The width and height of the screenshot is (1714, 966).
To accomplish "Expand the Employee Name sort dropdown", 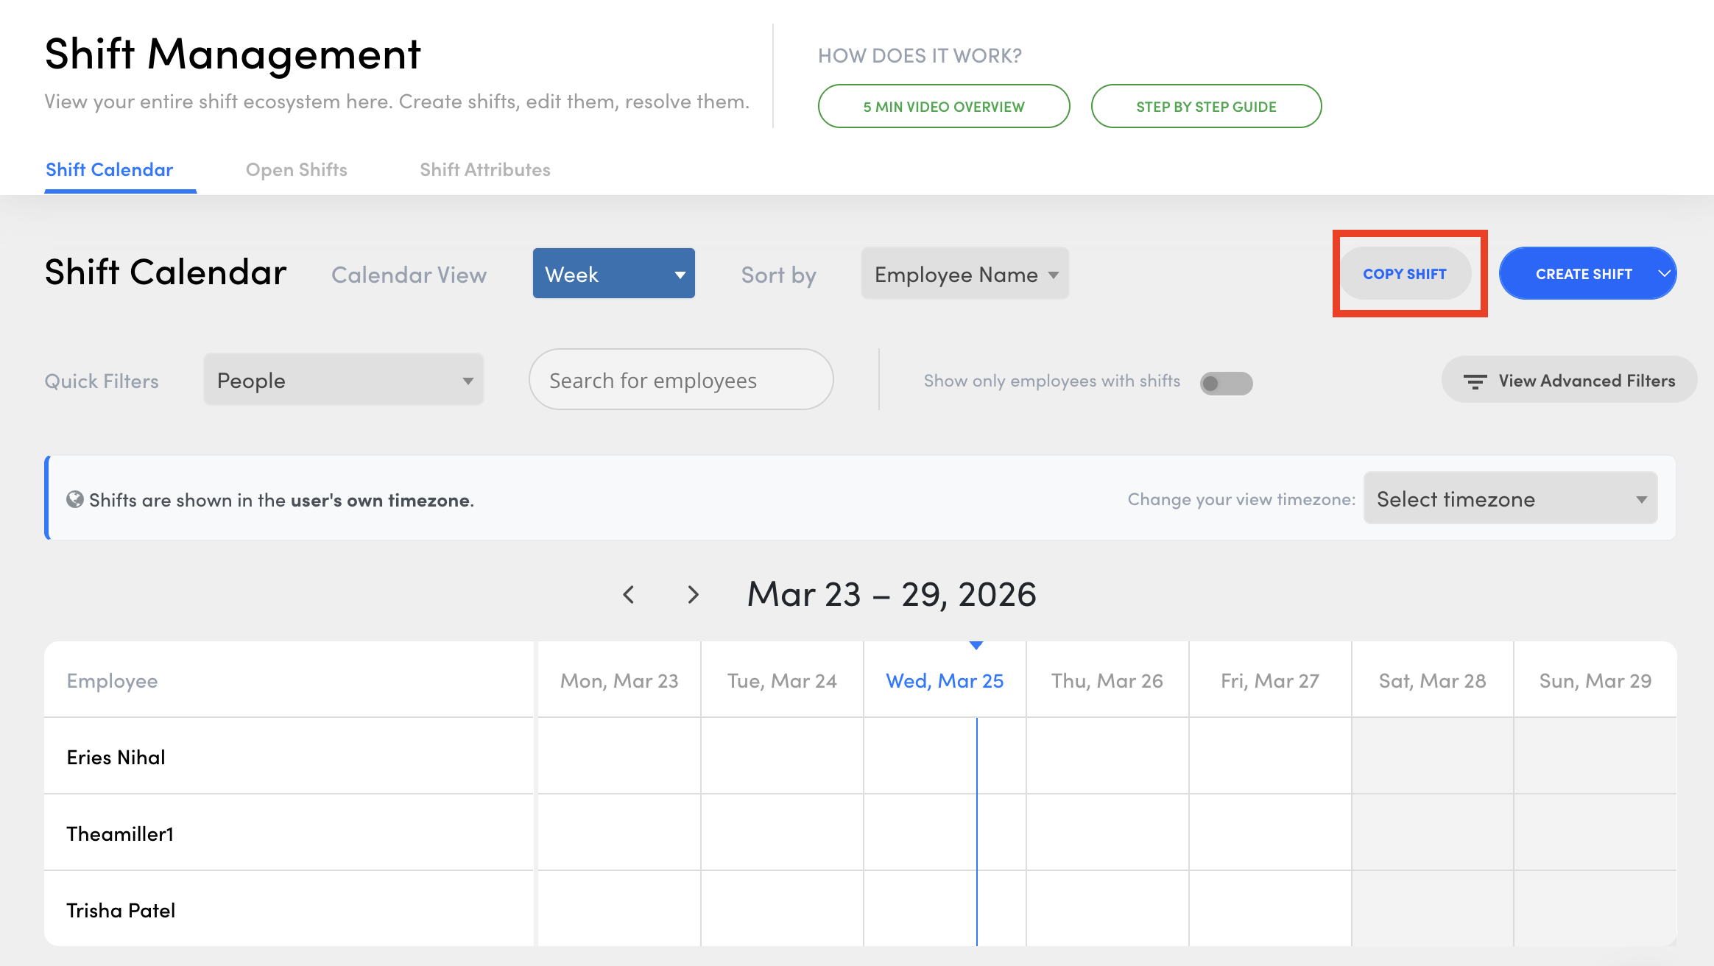I will click(964, 274).
